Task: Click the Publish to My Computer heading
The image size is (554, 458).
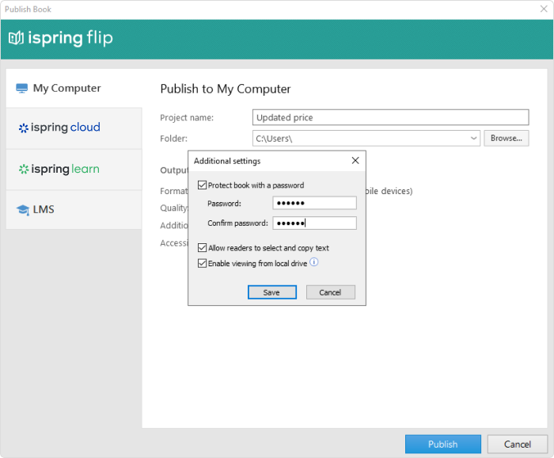Action: [x=226, y=89]
